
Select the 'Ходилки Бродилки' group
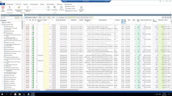coord(11,79)
